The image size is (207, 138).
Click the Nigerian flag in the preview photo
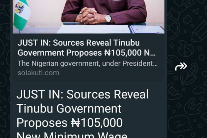click(21, 14)
